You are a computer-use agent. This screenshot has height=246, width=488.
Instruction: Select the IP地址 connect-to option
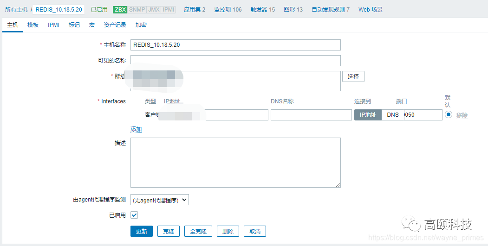pyautogui.click(x=368, y=114)
